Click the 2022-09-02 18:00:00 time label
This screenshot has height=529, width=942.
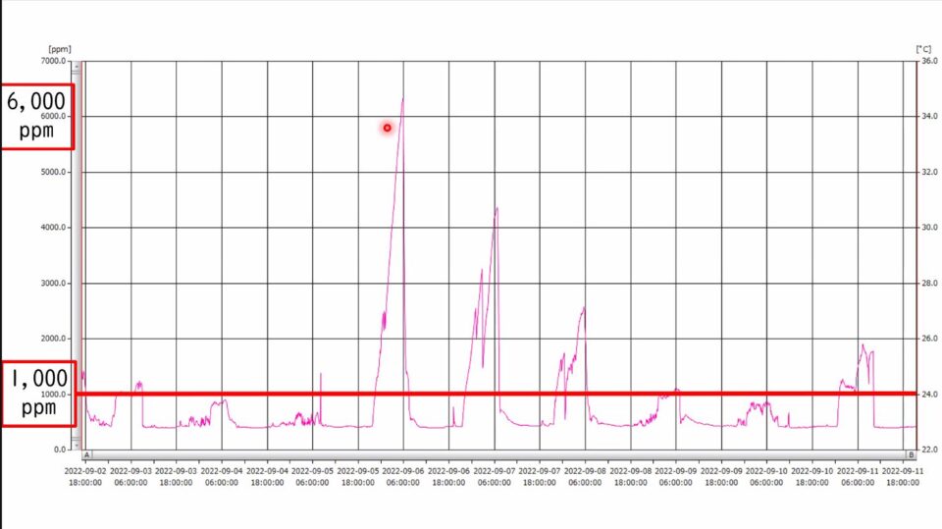point(86,477)
